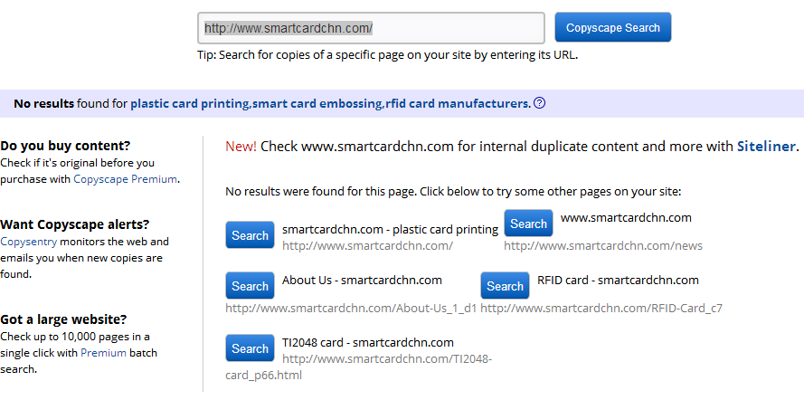Click the http://www.smartcardchn.com/ URL under plastic card printing
804x400 pixels.
pyautogui.click(x=368, y=245)
